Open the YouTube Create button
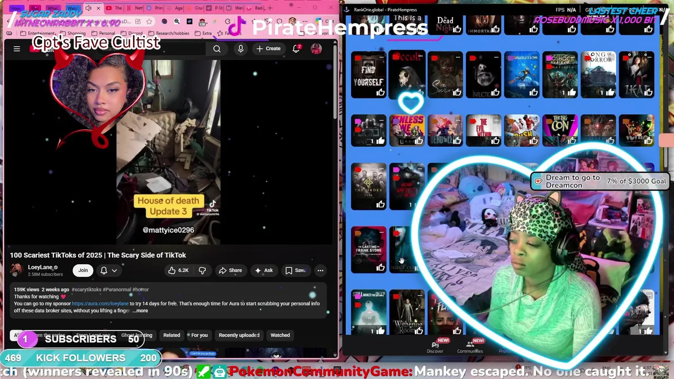The height and width of the screenshot is (379, 674). pyautogui.click(x=269, y=48)
